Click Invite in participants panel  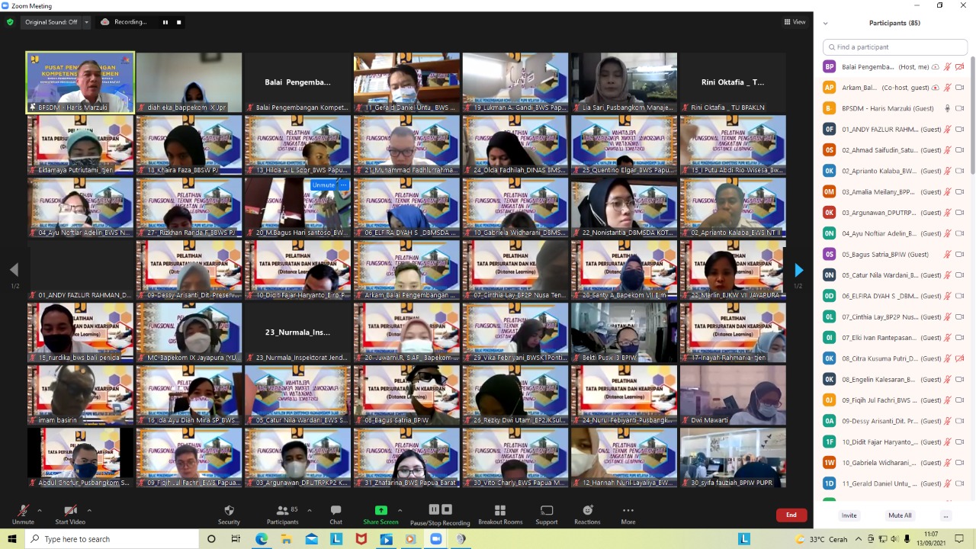(x=849, y=515)
